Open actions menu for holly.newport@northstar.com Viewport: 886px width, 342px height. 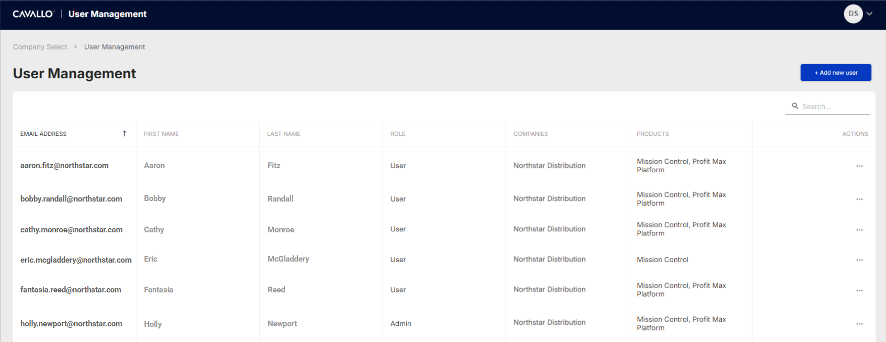click(x=859, y=324)
